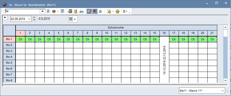Select the Mo-3 row header
The height and width of the screenshot is (96, 231).
click(9, 51)
